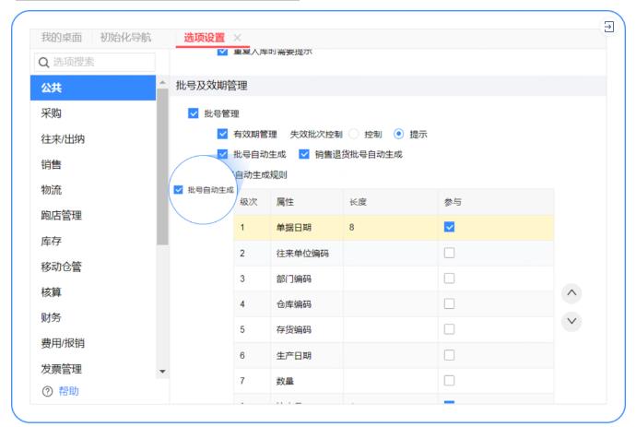Check 参与 for 部门编码 row
This screenshot has width=636, height=427.
[449, 279]
